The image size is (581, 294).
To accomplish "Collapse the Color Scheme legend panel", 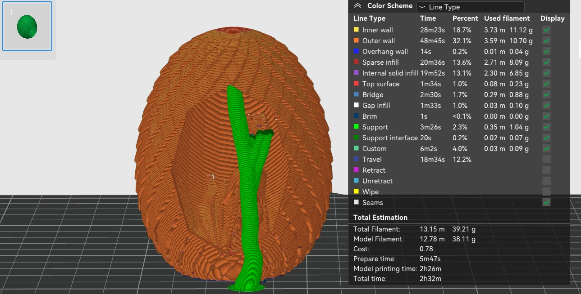I will (x=357, y=6).
